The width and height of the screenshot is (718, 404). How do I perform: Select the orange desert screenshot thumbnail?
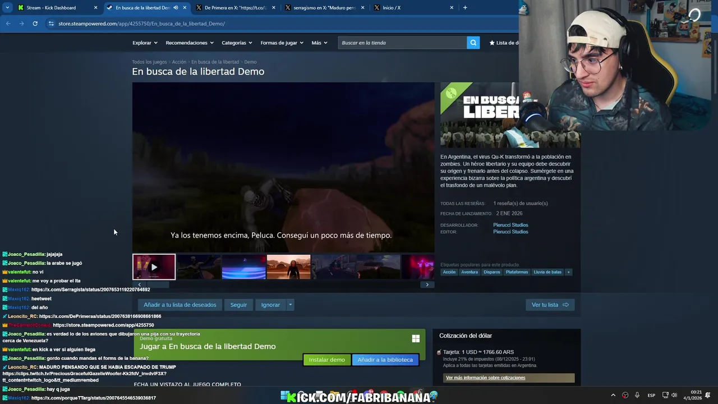click(x=288, y=267)
